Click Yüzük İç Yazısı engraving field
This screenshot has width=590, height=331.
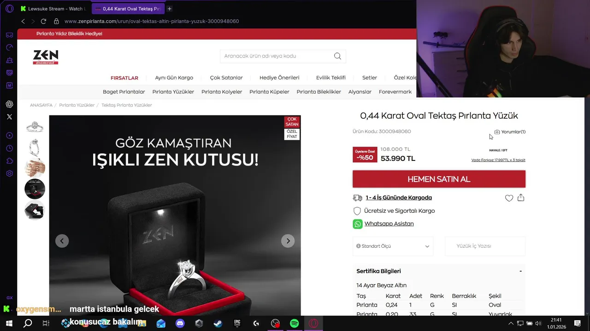[485, 246]
